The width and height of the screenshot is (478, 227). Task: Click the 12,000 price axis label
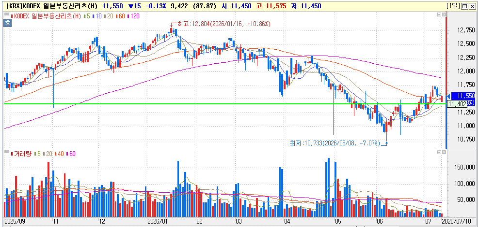[466, 71]
